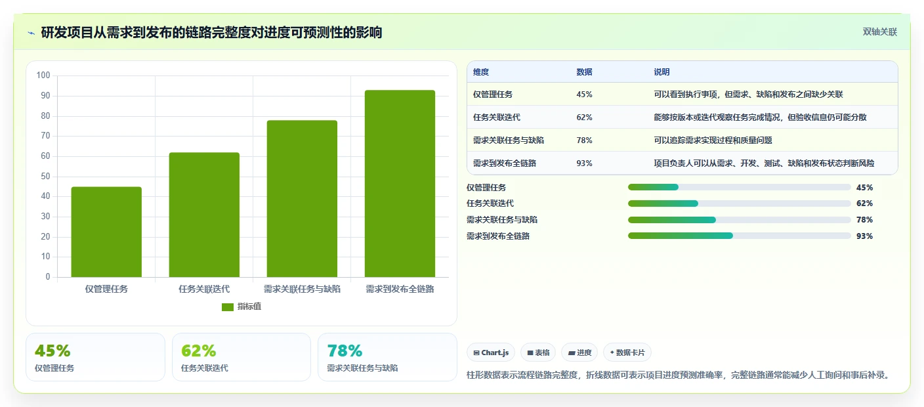Click the 数据 column header
This screenshot has width=924, height=407.
tap(584, 72)
